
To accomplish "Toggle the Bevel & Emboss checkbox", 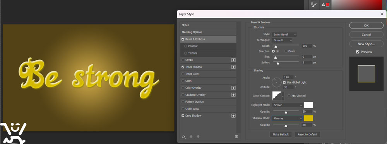I will click(183, 39).
